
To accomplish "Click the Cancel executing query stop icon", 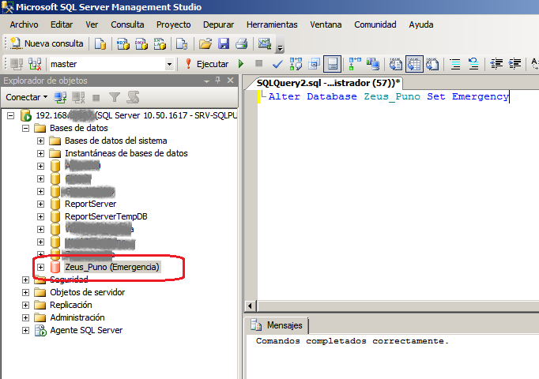I will pos(259,63).
